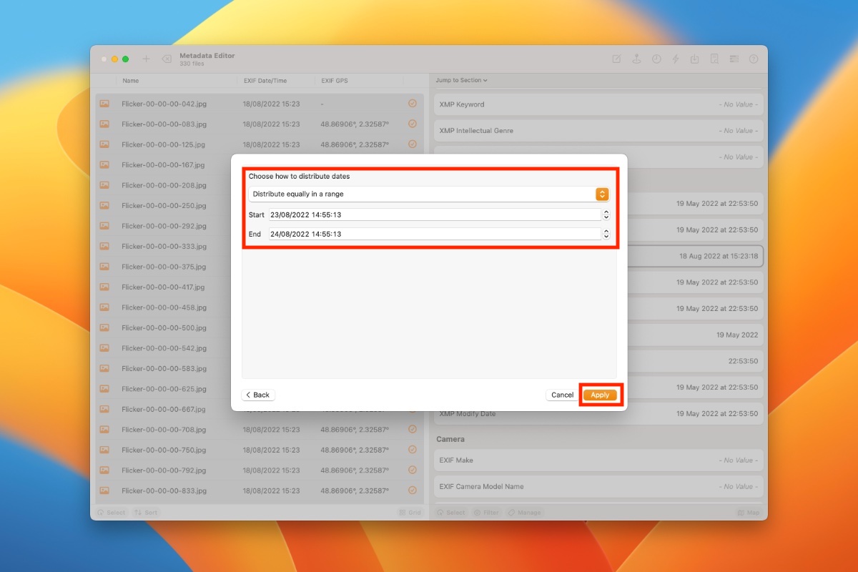Click the lightning bolt actions icon
This screenshot has height=572, width=858.
click(676, 59)
